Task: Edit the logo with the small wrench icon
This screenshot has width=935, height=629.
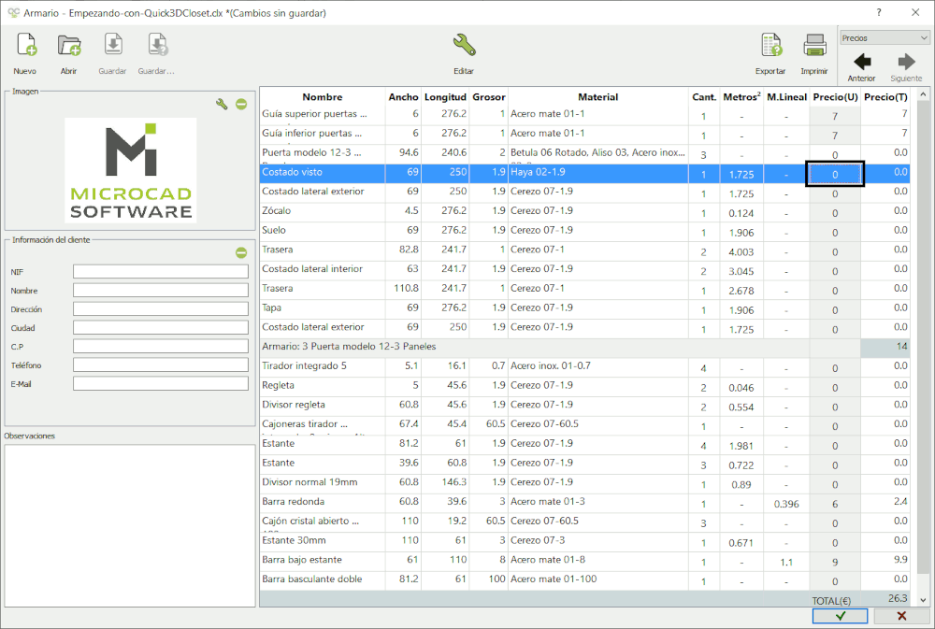Action: pos(222,105)
